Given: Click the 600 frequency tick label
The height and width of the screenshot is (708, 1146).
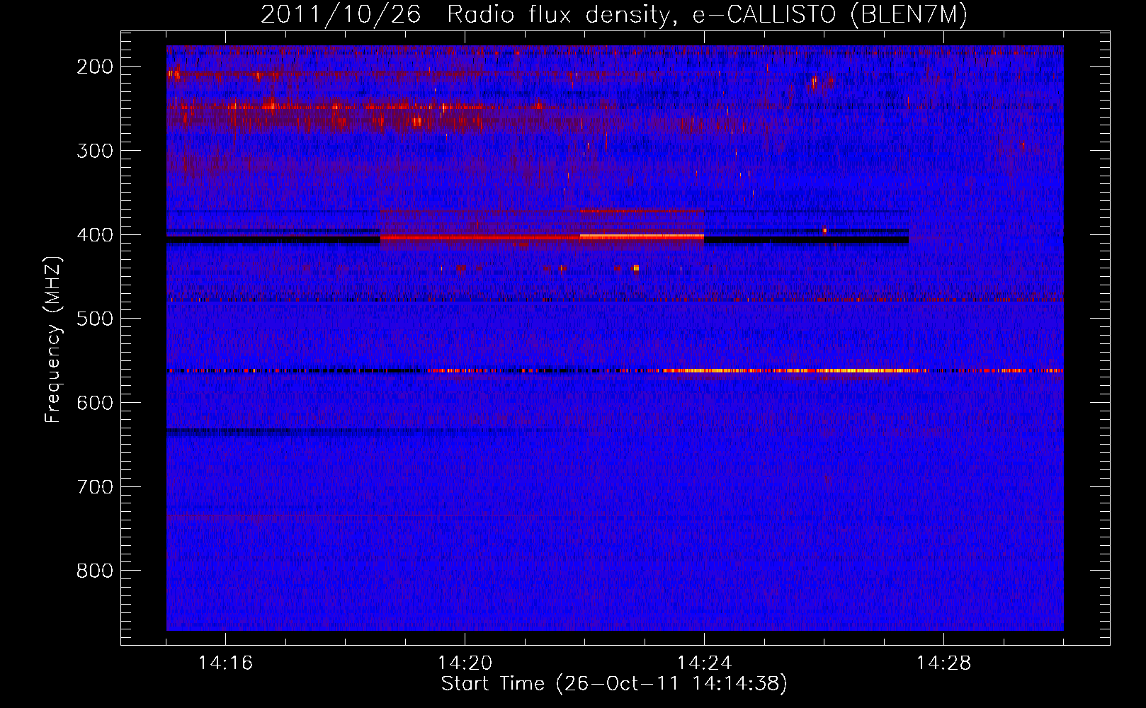Looking at the screenshot, I should pos(95,403).
